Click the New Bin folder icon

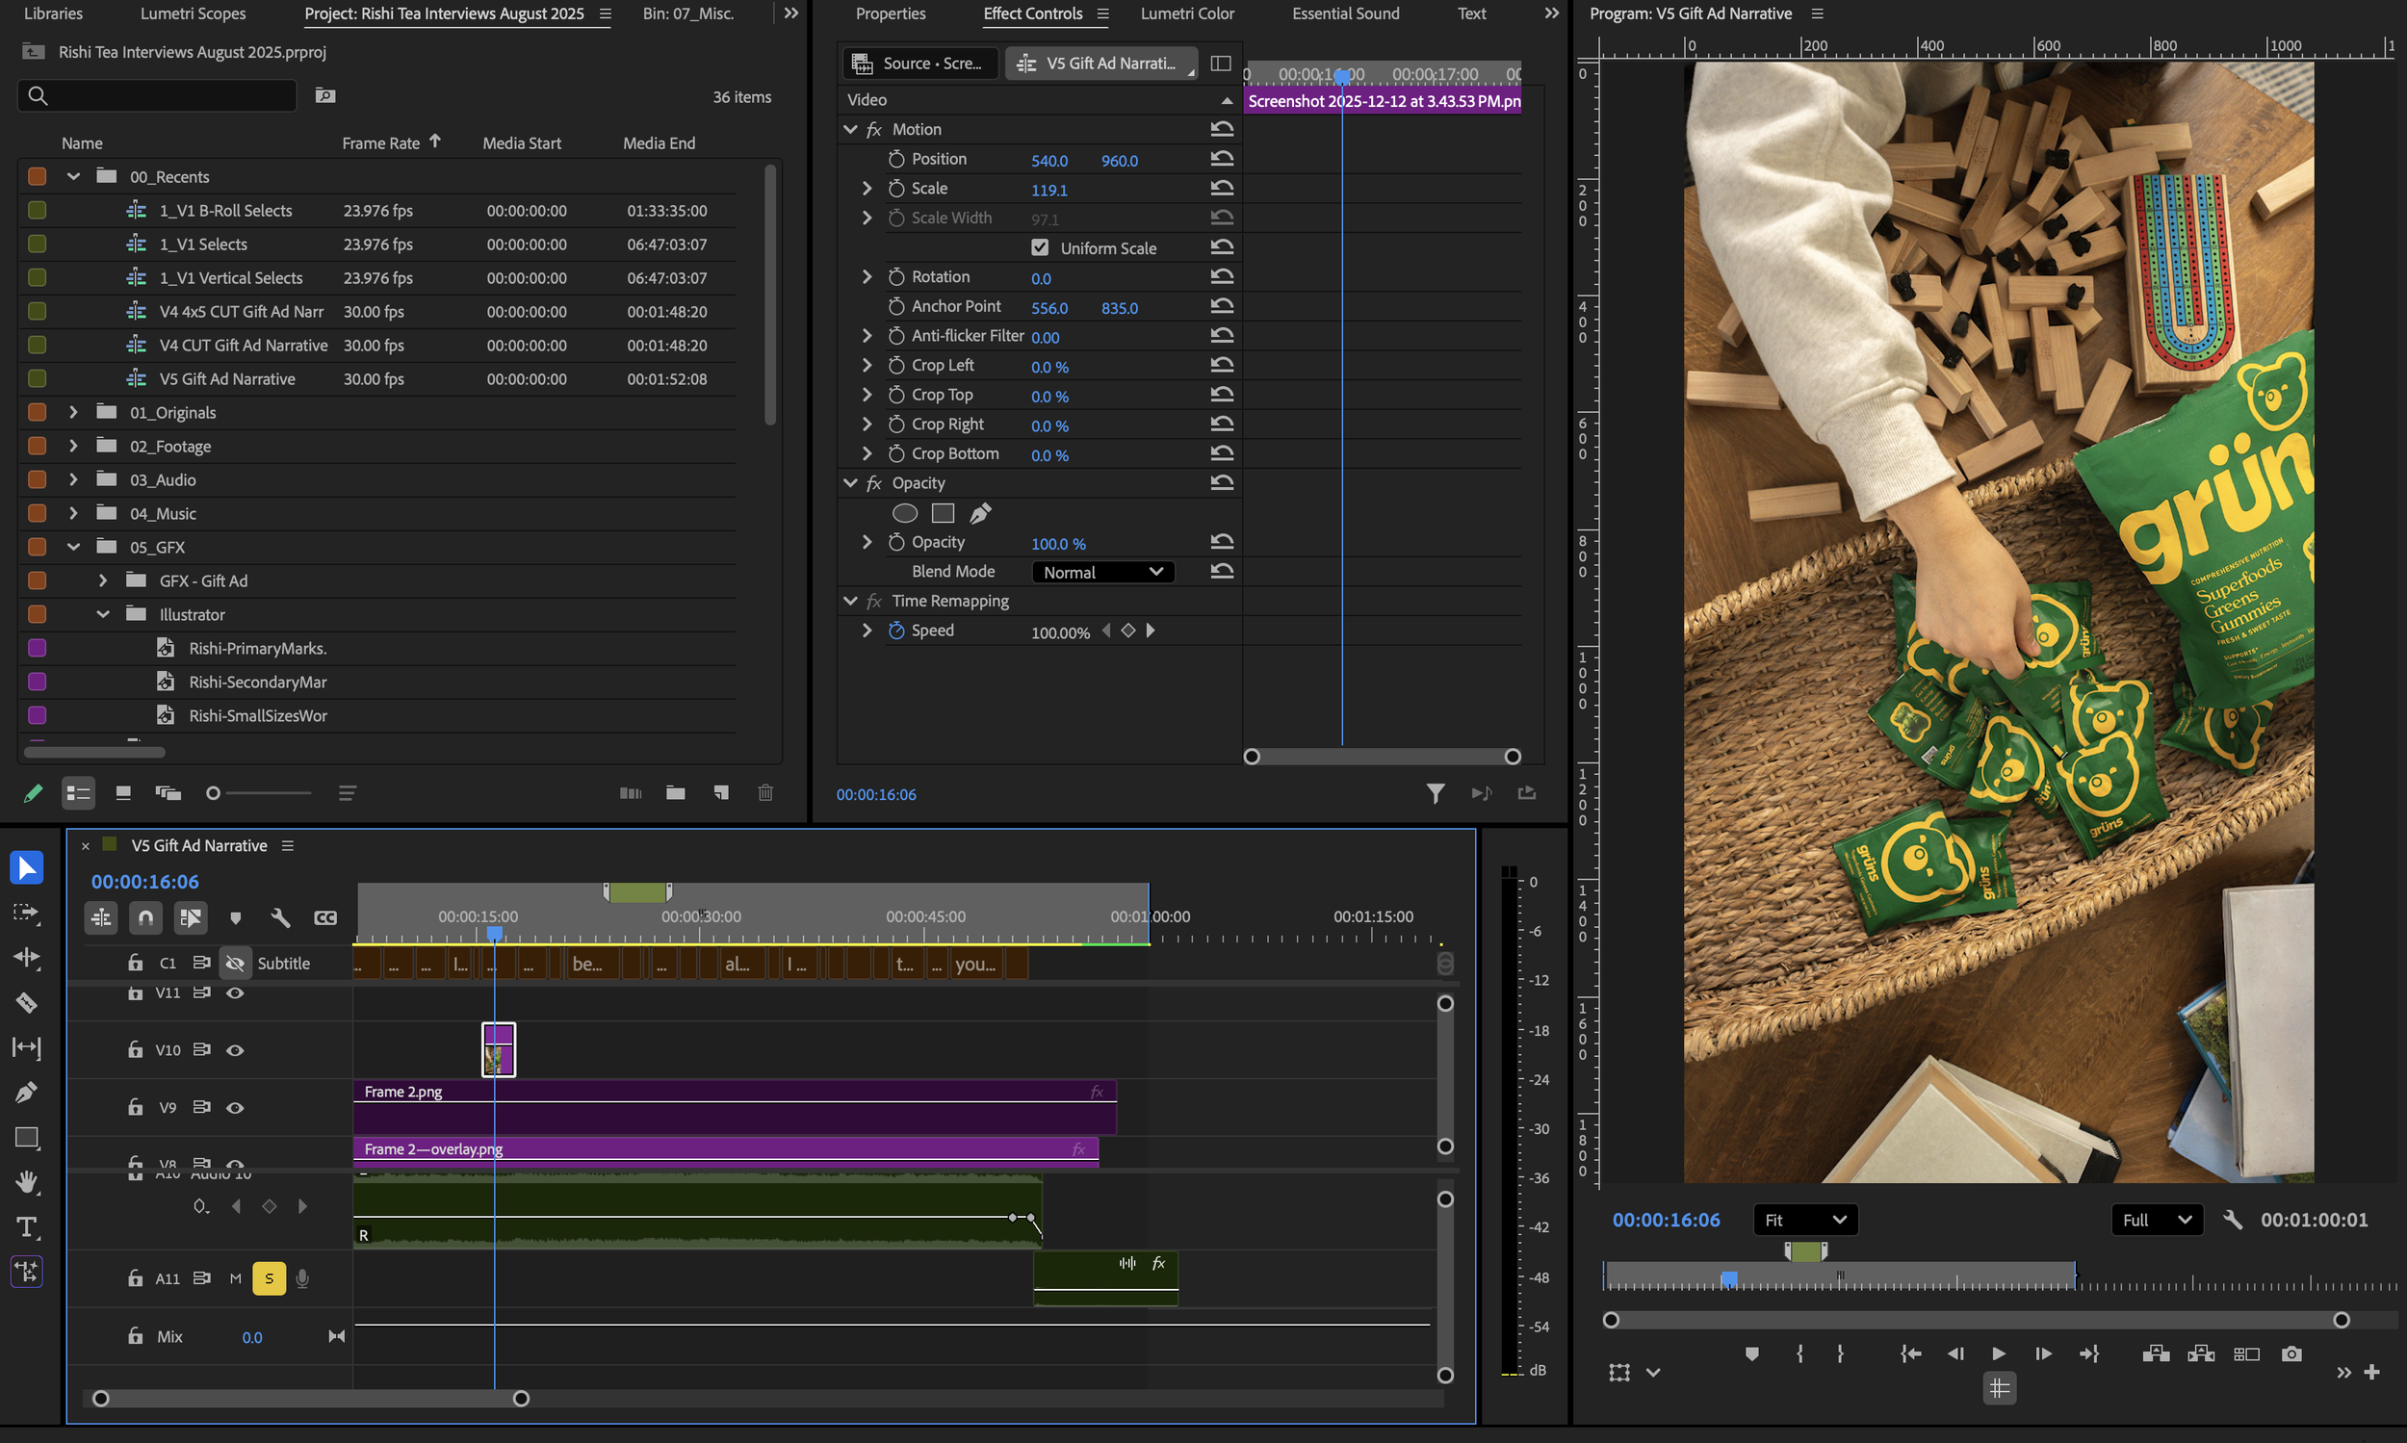click(x=675, y=792)
